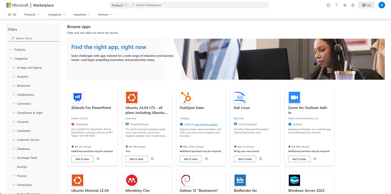The width and height of the screenshot is (391, 194).
Task: Open the Products scope dropdown near search
Action: [119, 5]
